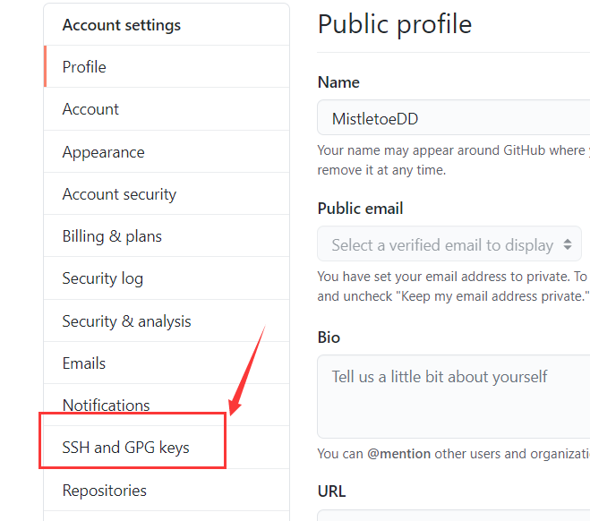
Task: Open Security & analysis settings
Action: [126, 321]
